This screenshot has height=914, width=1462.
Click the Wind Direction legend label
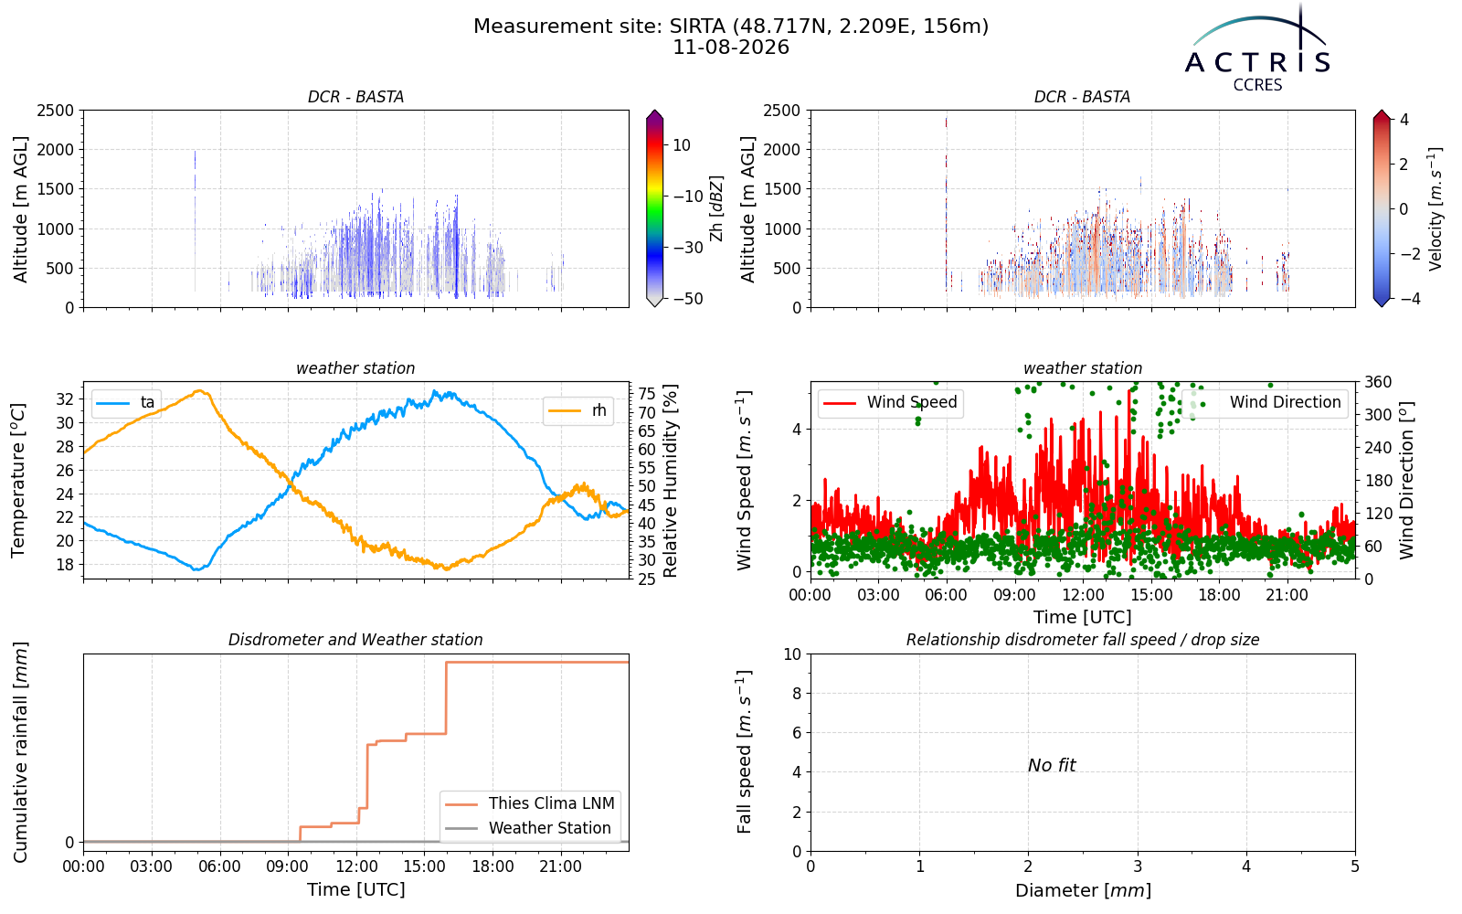pyautogui.click(x=1285, y=402)
